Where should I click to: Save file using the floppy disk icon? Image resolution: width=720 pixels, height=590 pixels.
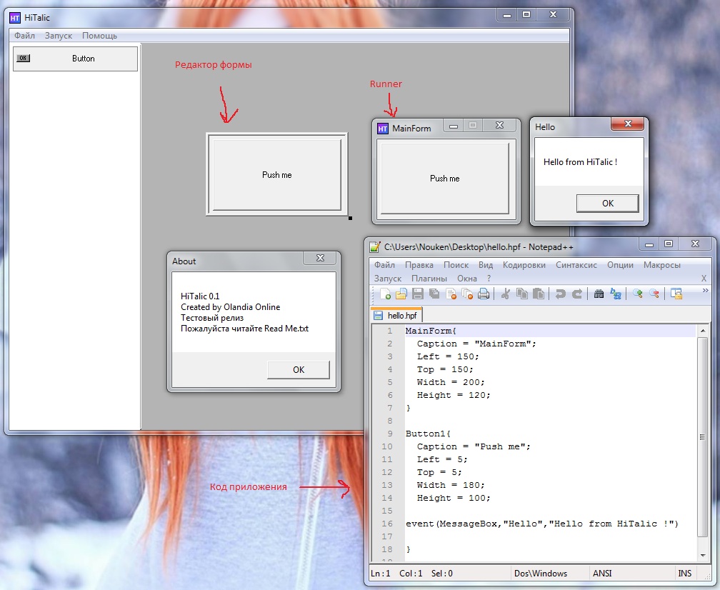pyautogui.click(x=418, y=294)
